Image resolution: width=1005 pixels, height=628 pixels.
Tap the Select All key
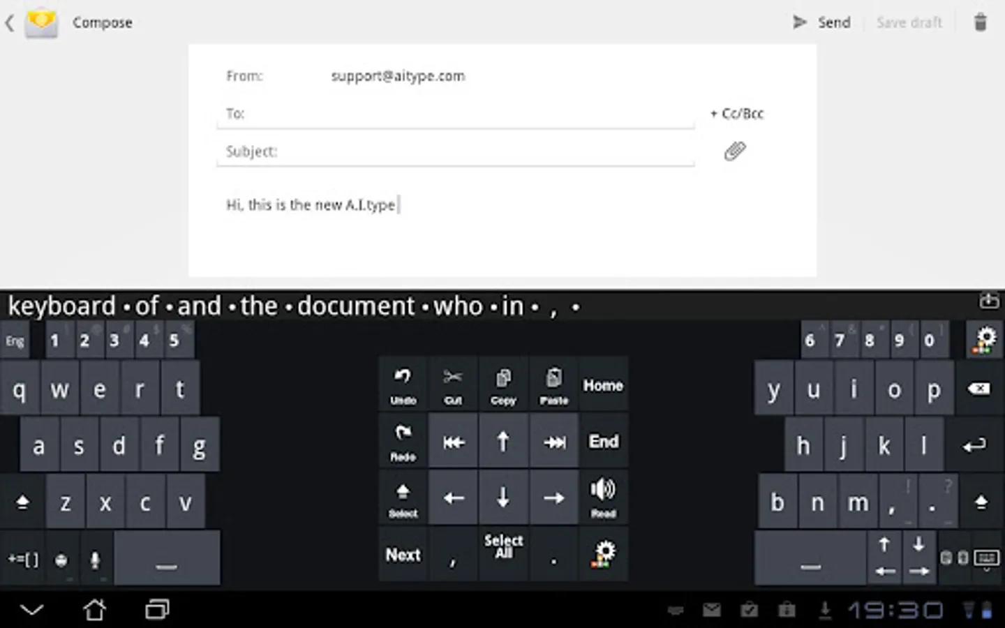click(x=503, y=554)
